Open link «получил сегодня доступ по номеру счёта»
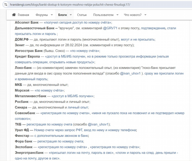 click(77, 22)
